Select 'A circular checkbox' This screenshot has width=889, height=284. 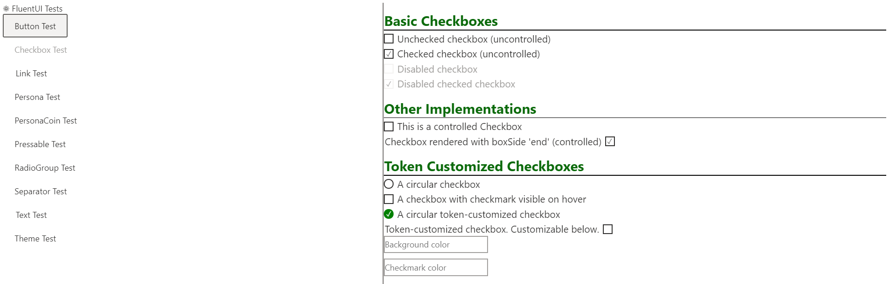pos(388,184)
